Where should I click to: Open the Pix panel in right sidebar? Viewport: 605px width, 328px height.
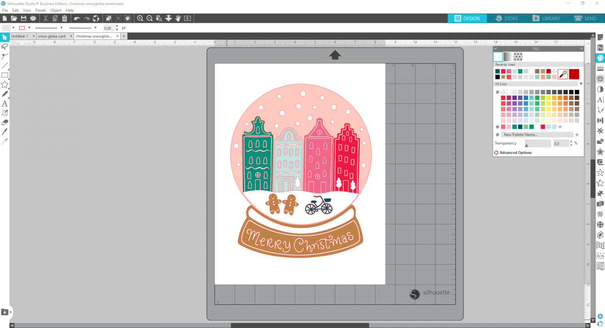coord(600,48)
